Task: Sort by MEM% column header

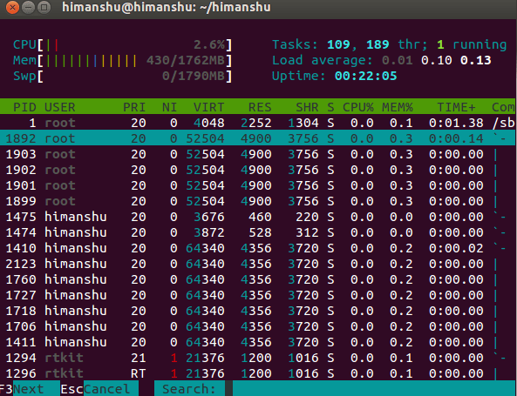Action: tap(398, 107)
